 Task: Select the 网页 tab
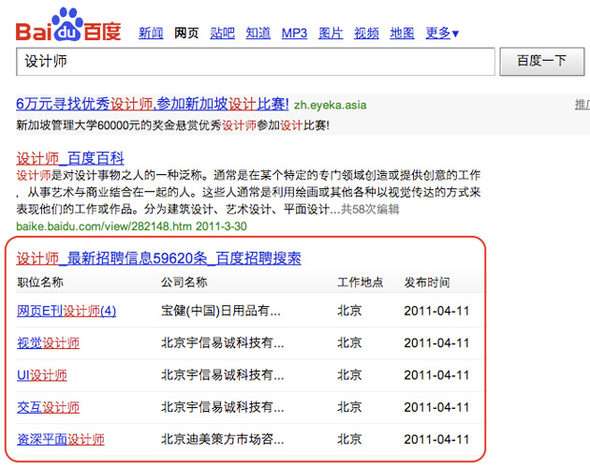point(186,33)
